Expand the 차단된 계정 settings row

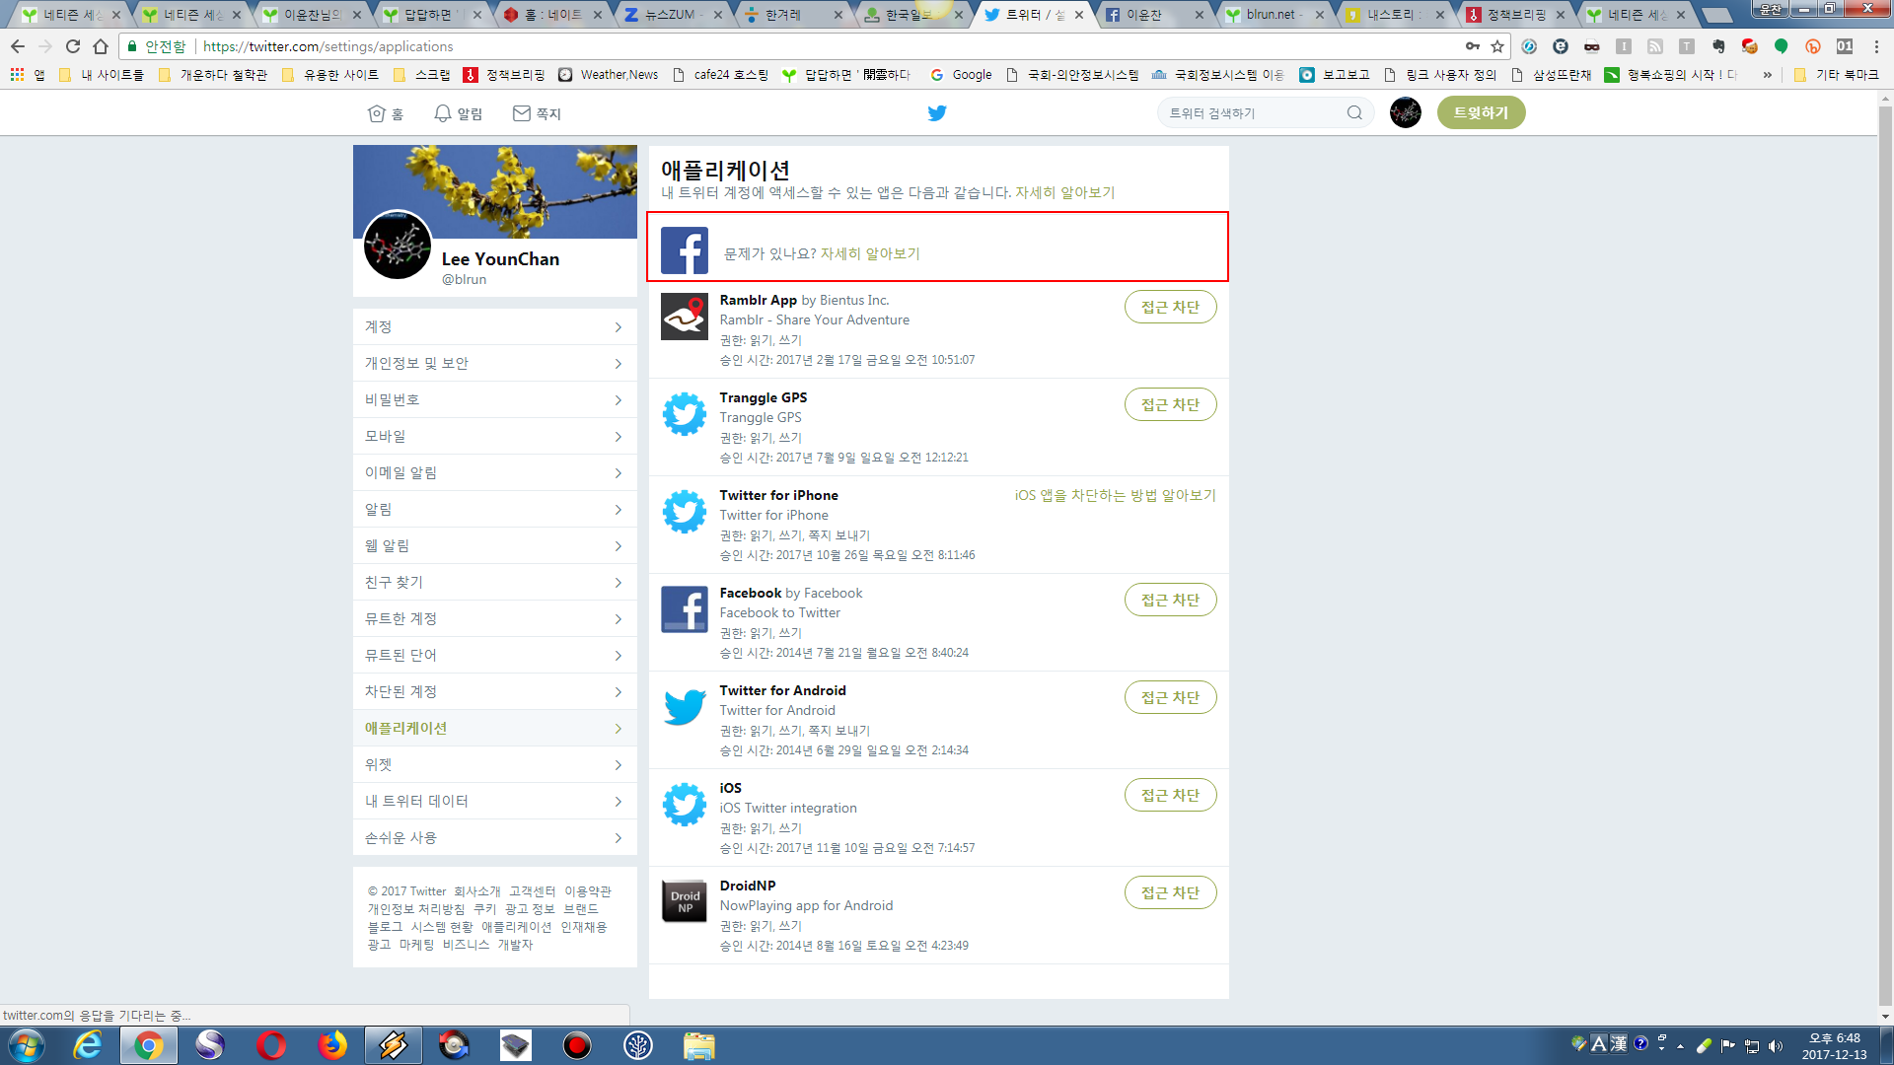pos(495,691)
